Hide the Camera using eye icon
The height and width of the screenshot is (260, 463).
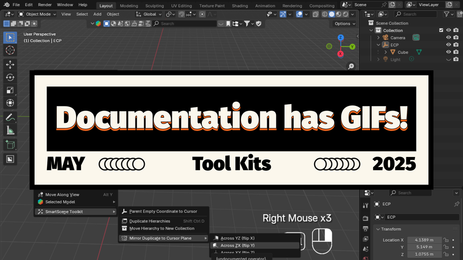pos(449,37)
